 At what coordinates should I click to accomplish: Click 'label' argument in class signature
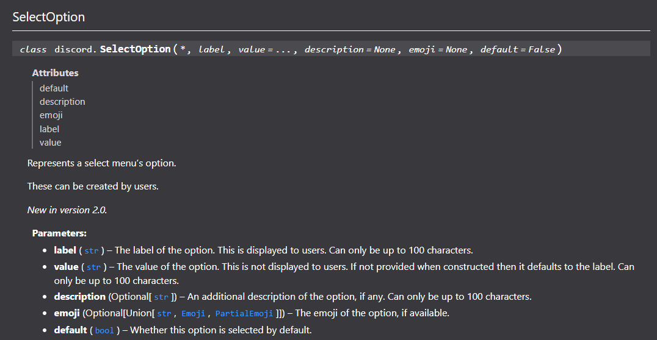coord(212,49)
